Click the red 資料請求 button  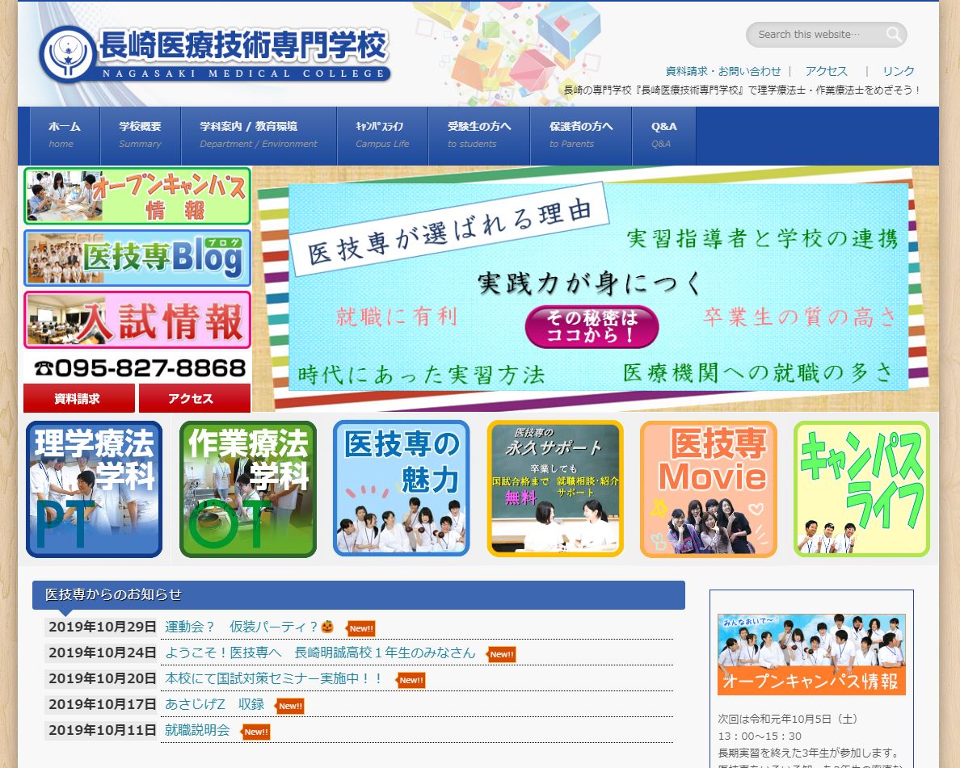[78, 397]
